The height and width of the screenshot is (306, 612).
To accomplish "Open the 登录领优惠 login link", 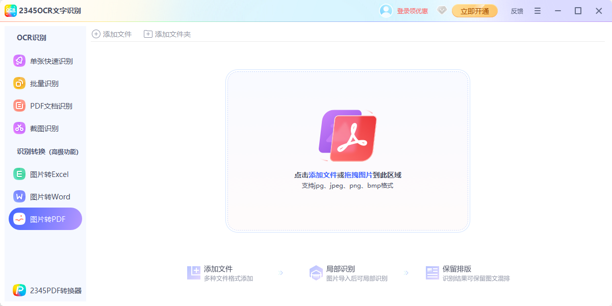I will (412, 11).
